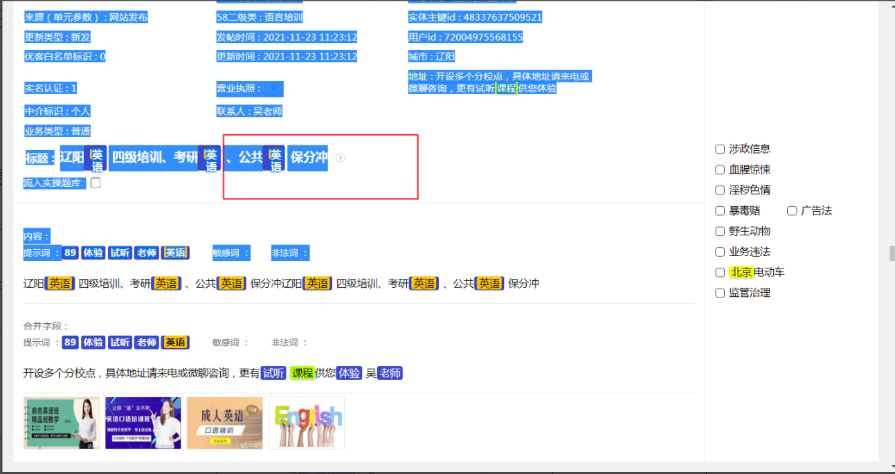Screen dimensions: 895x474
Task: Select the 淫秽色情 checkbox
Action: point(720,190)
